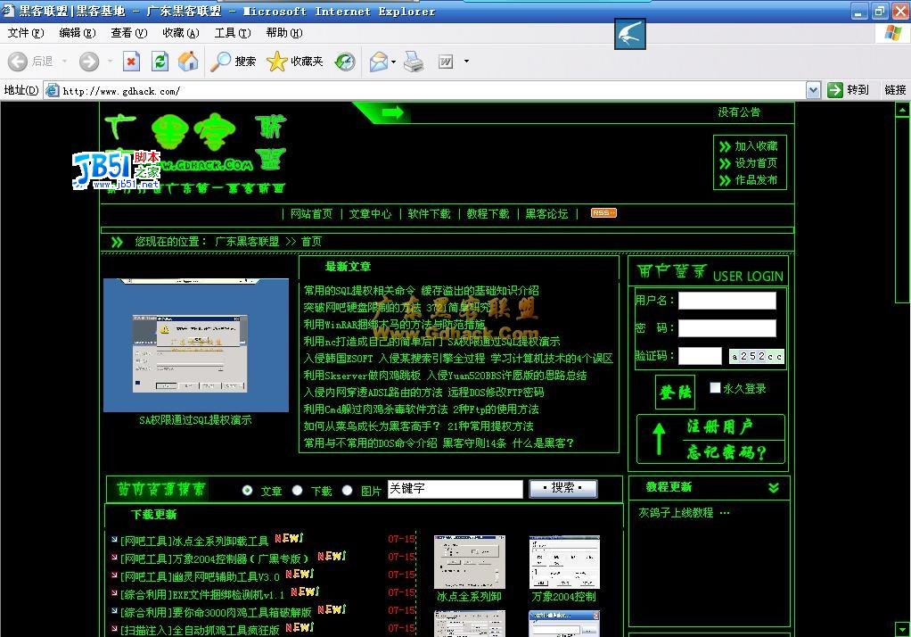Select the 文章 search radio button
The height and width of the screenshot is (637, 911).
[x=247, y=490]
